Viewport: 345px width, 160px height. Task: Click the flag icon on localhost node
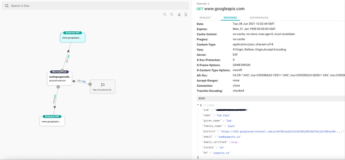[103, 85]
